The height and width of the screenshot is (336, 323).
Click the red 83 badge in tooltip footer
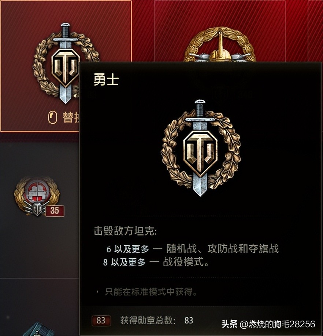pyautogui.click(x=101, y=321)
